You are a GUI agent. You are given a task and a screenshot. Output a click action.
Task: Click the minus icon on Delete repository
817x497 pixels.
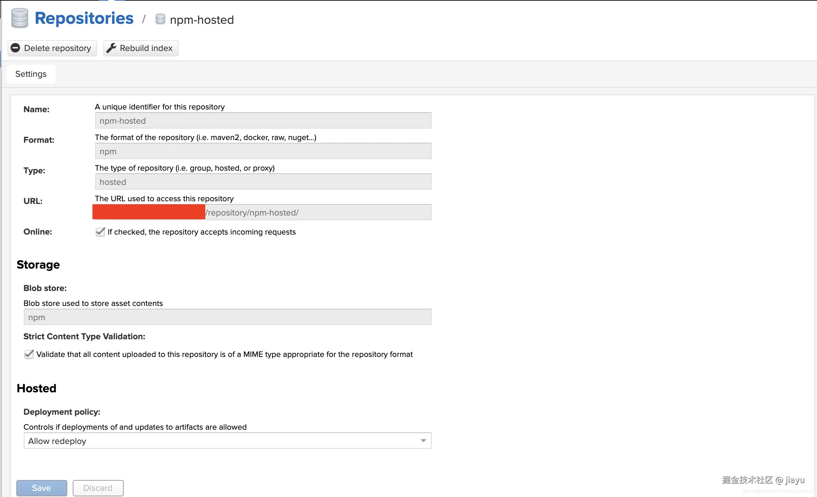coord(15,48)
